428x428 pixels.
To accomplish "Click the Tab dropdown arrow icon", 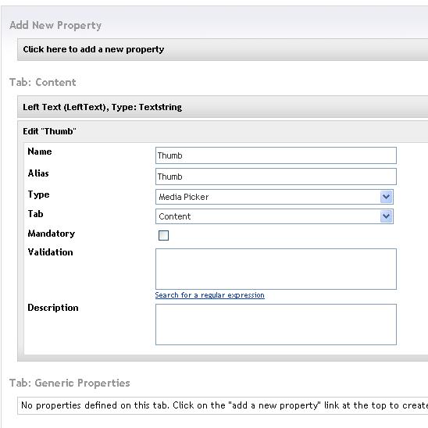I will (386, 216).
